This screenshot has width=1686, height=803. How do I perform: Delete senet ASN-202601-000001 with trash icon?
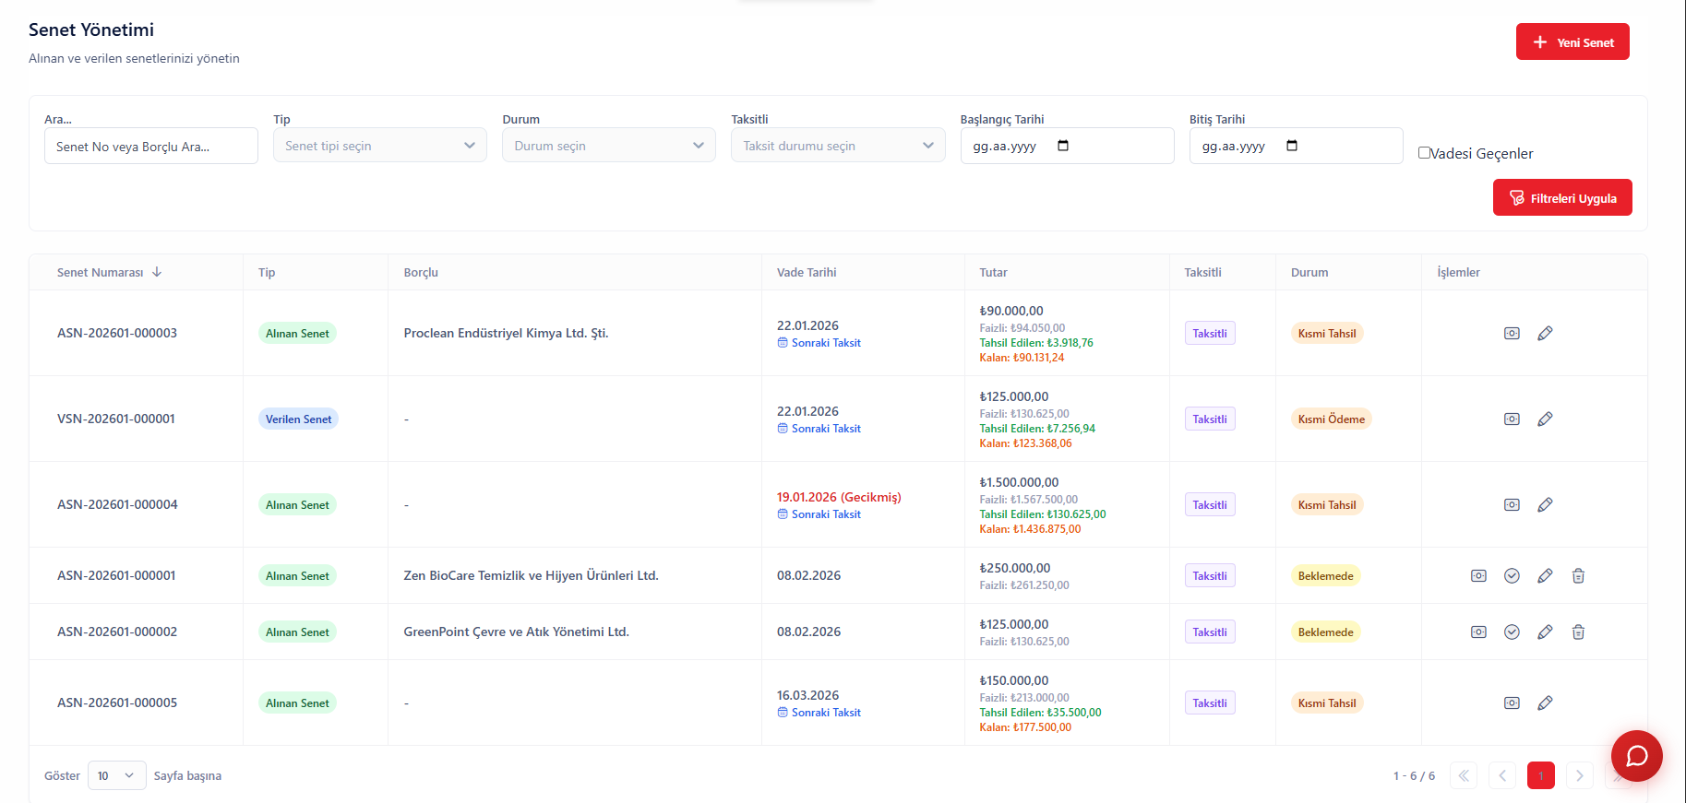click(1578, 575)
